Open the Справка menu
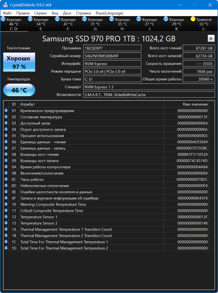Image resolution: width=218 pixels, height=293 pixels. pyautogui.click(x=83, y=13)
